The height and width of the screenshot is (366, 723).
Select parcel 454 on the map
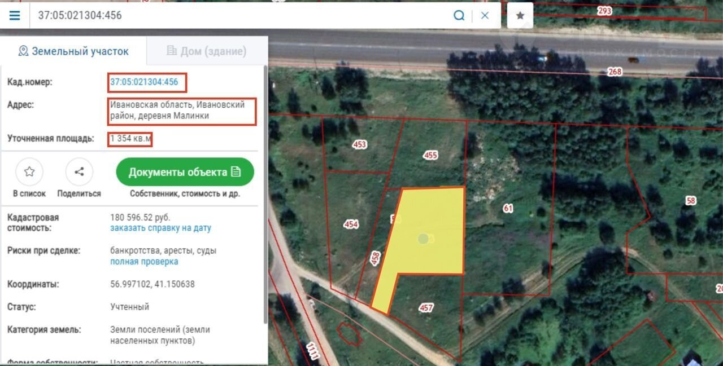point(351,224)
